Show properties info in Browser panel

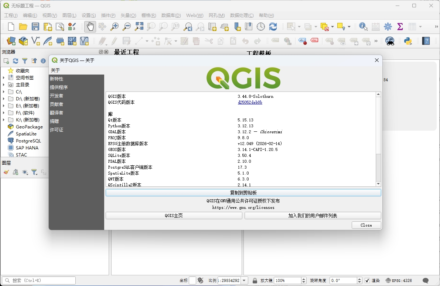(43, 61)
